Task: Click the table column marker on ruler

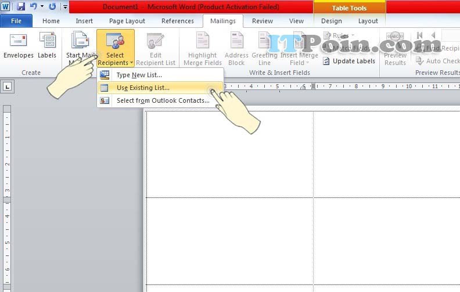Action: click(313, 86)
